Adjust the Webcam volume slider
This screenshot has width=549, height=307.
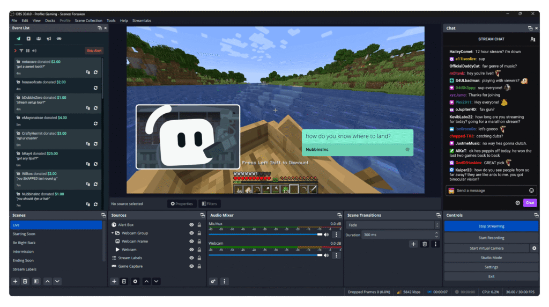pyautogui.click(x=265, y=255)
